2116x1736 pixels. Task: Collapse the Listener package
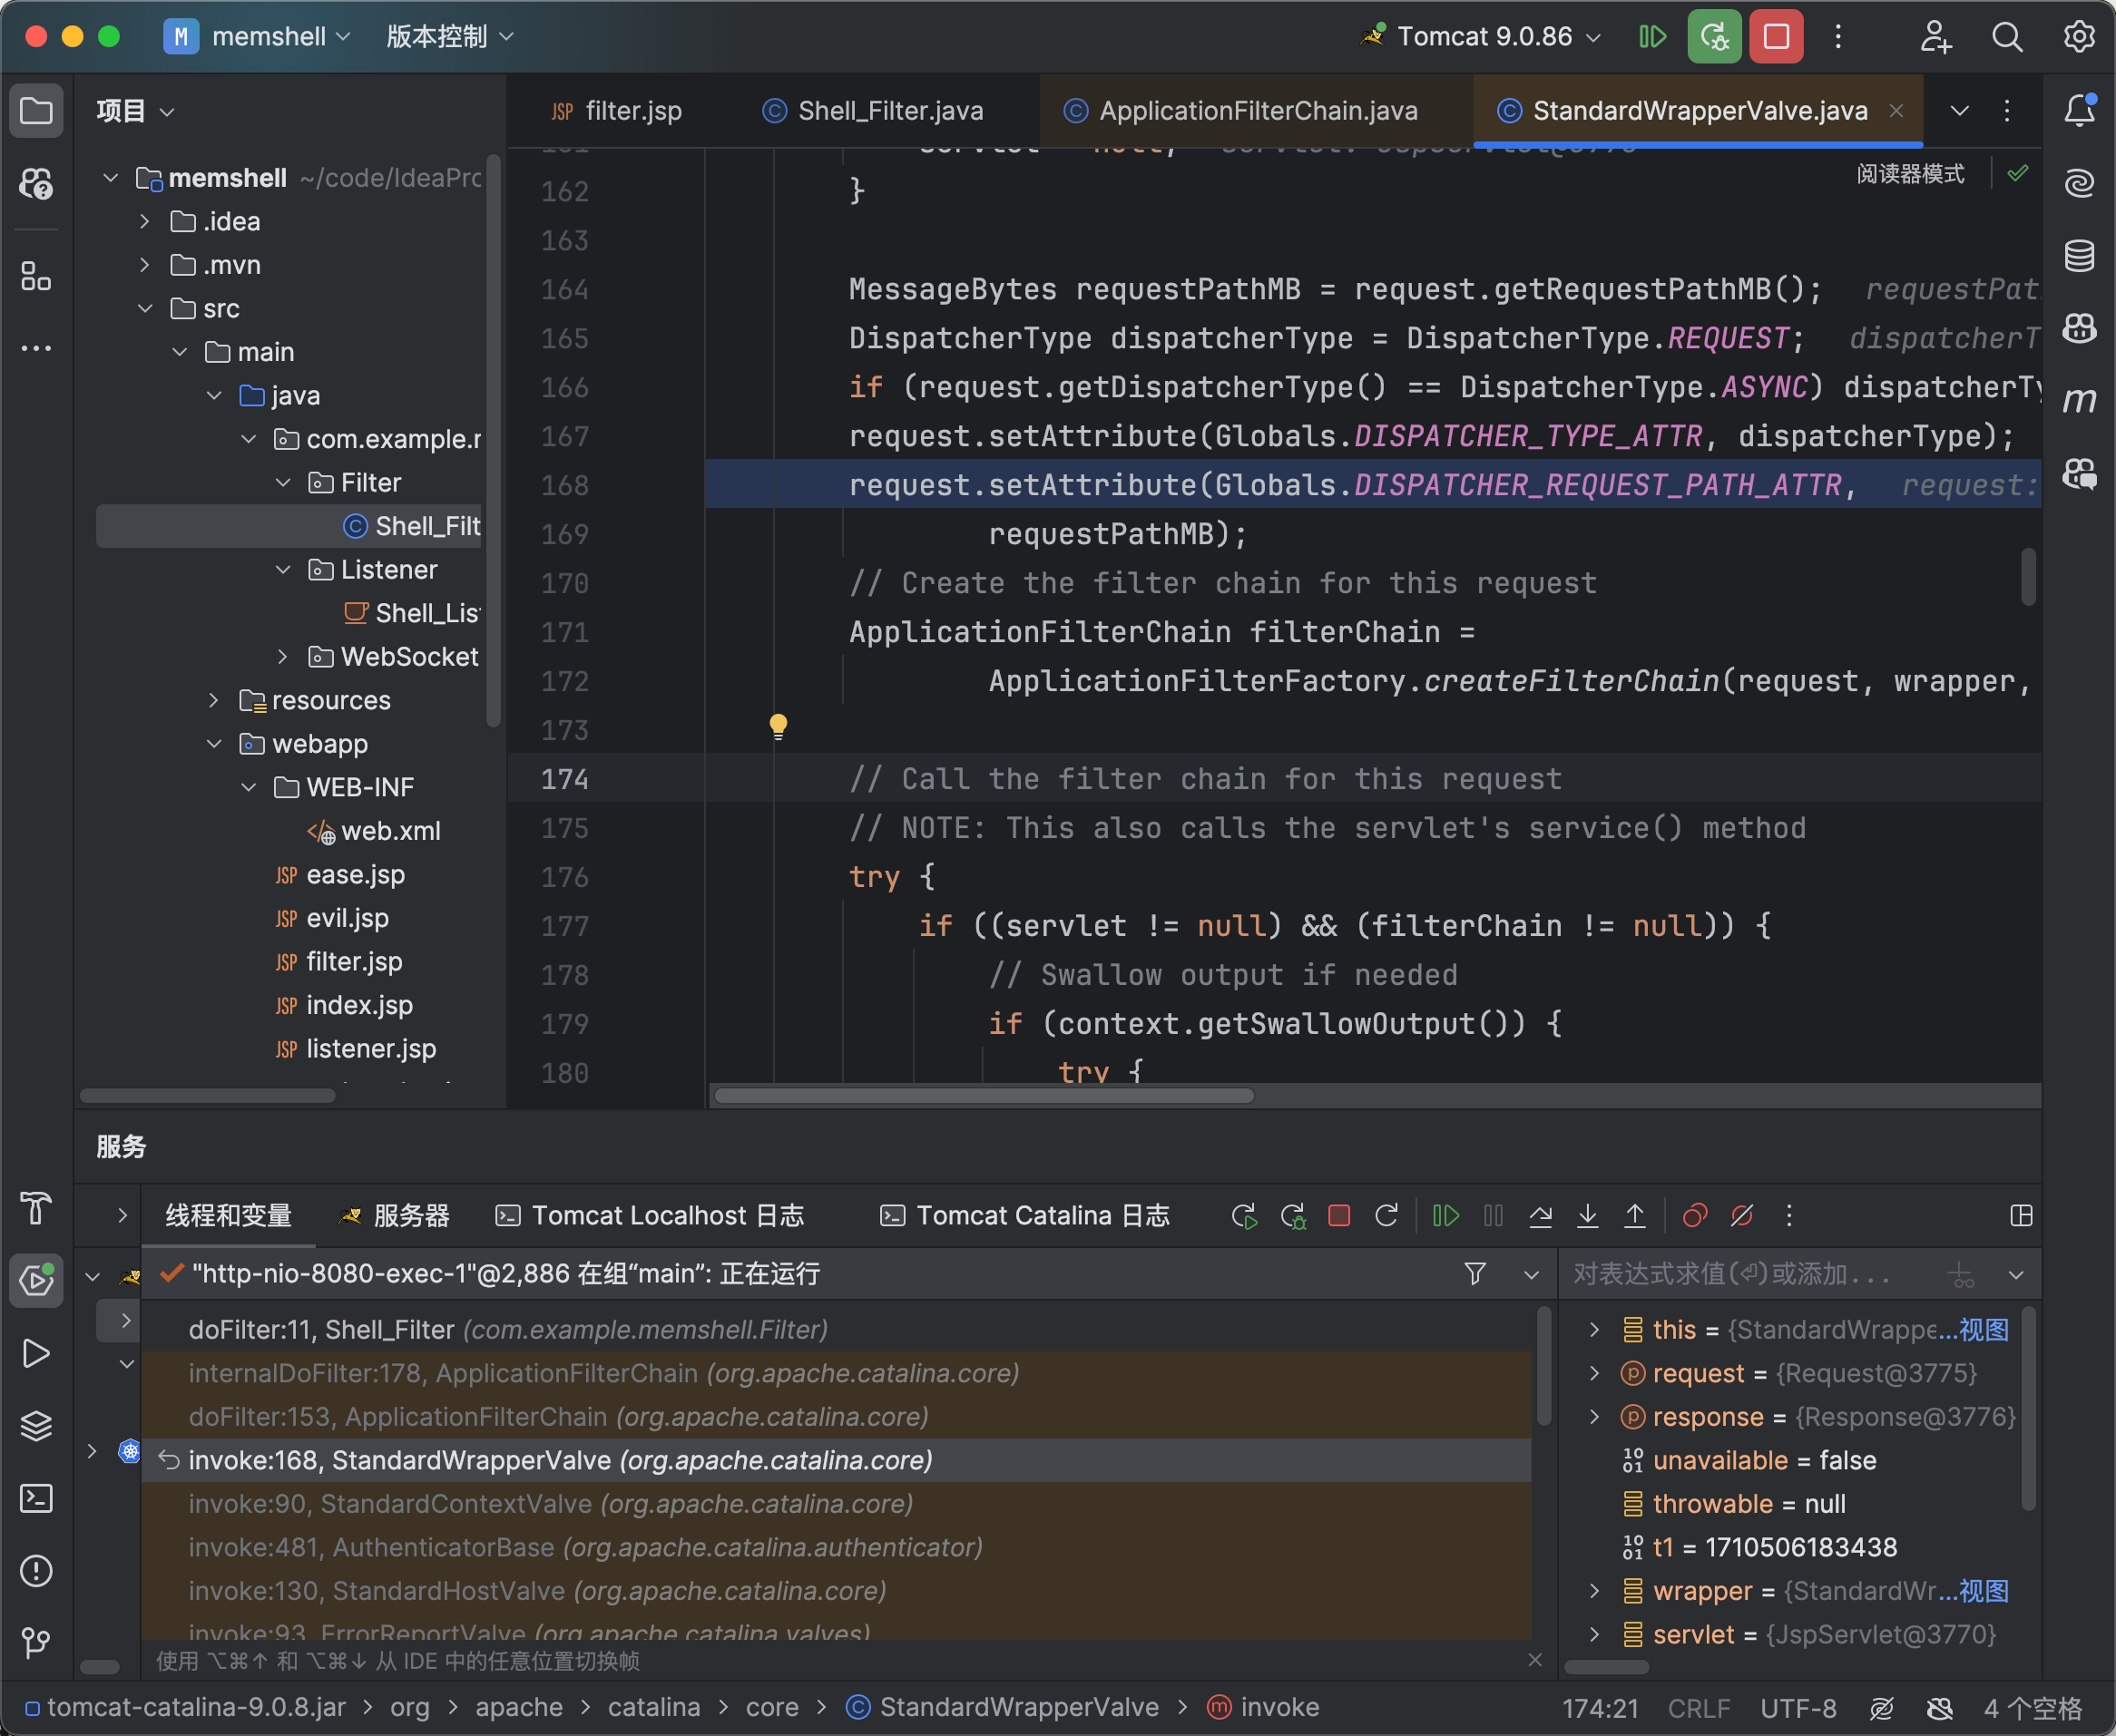click(283, 569)
